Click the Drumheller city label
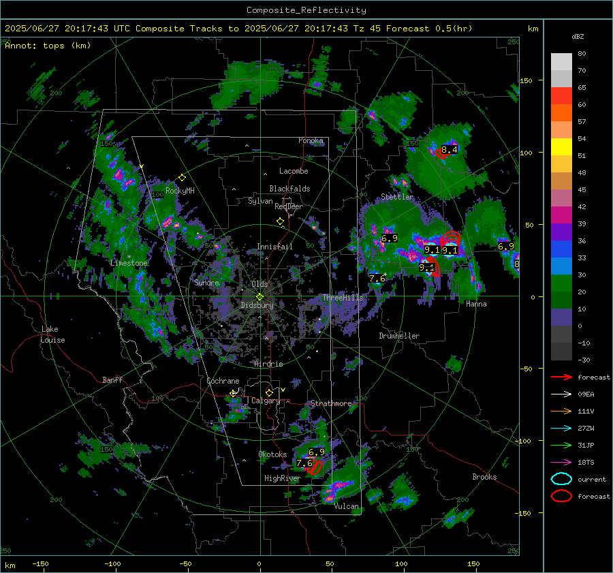Image resolution: width=613 pixels, height=573 pixels. point(399,336)
